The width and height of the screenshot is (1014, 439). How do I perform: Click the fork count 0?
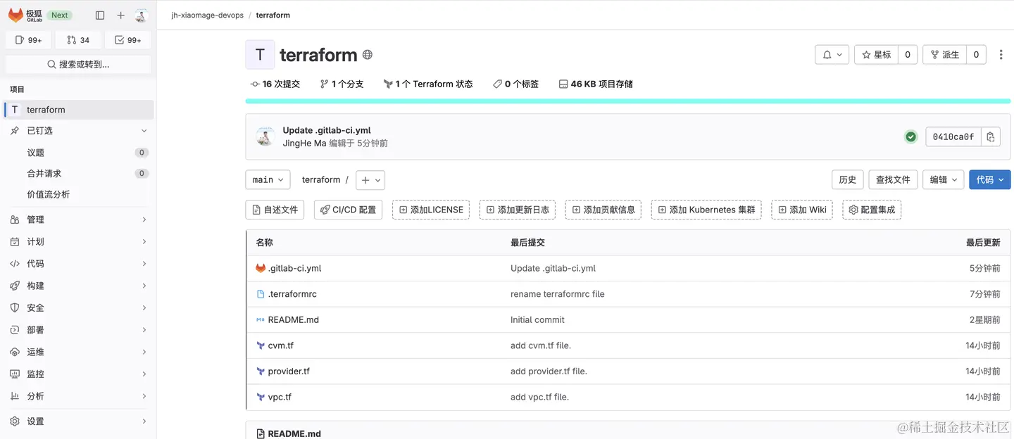pyautogui.click(x=976, y=55)
